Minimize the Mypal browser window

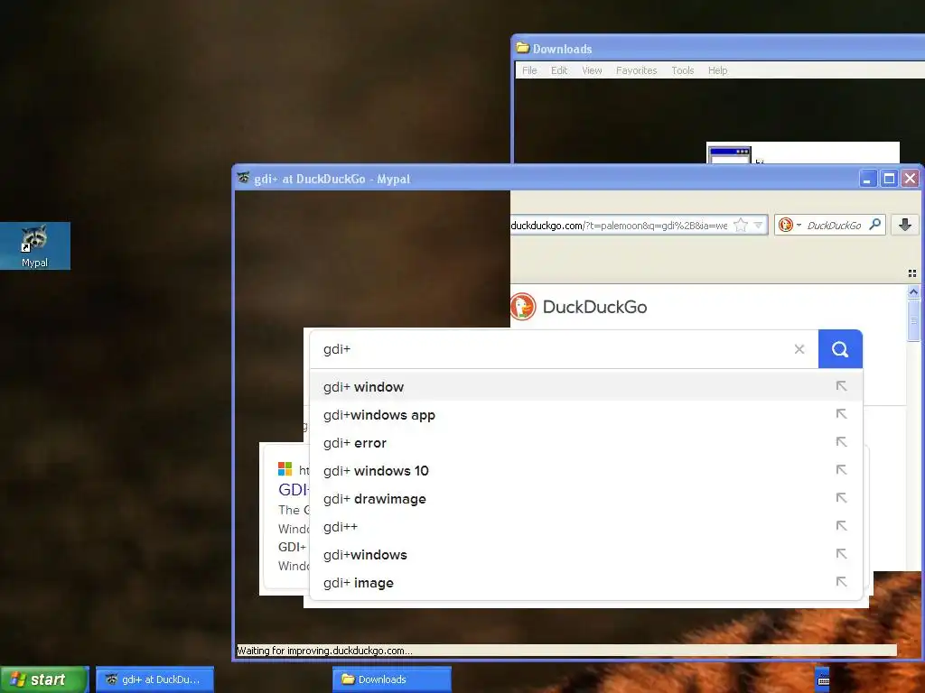pos(867,178)
